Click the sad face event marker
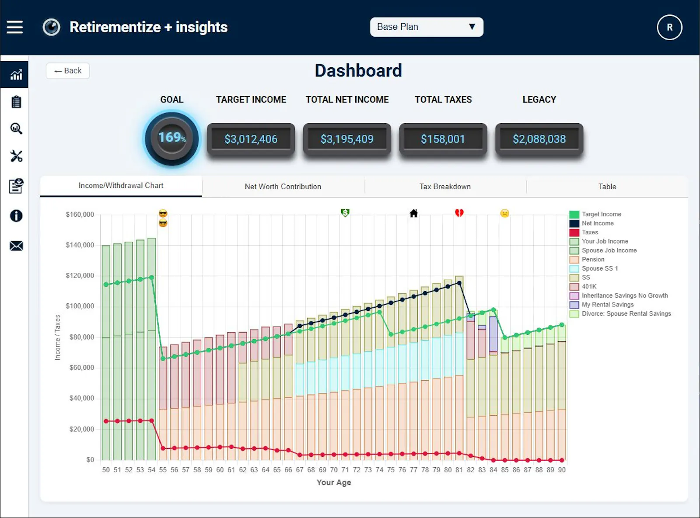 (x=504, y=213)
